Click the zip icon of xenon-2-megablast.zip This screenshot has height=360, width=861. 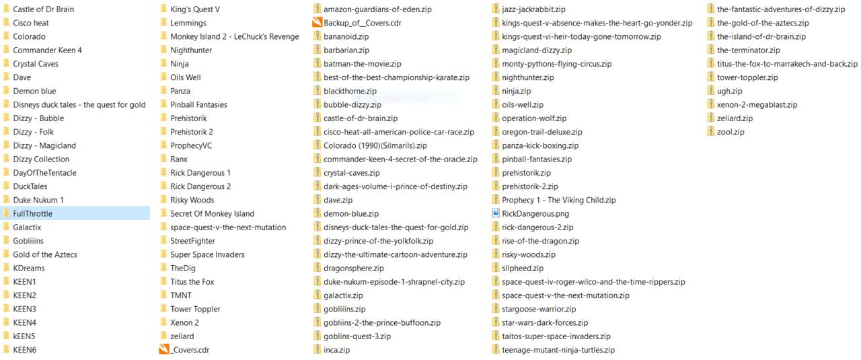click(x=711, y=104)
